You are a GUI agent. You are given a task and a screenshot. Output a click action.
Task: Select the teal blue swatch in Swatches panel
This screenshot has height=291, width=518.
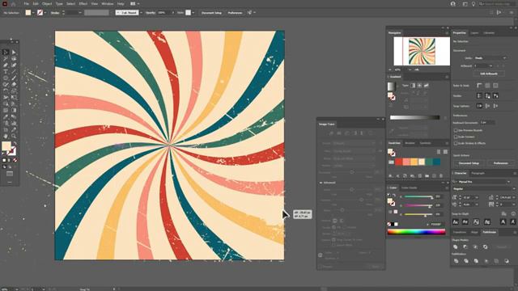click(x=437, y=162)
